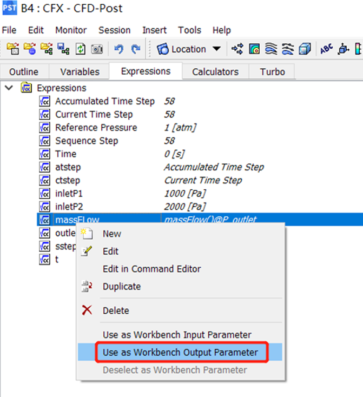Insert a Contour plot from toolbar
The width and height of the screenshot is (363, 397).
coord(254,49)
